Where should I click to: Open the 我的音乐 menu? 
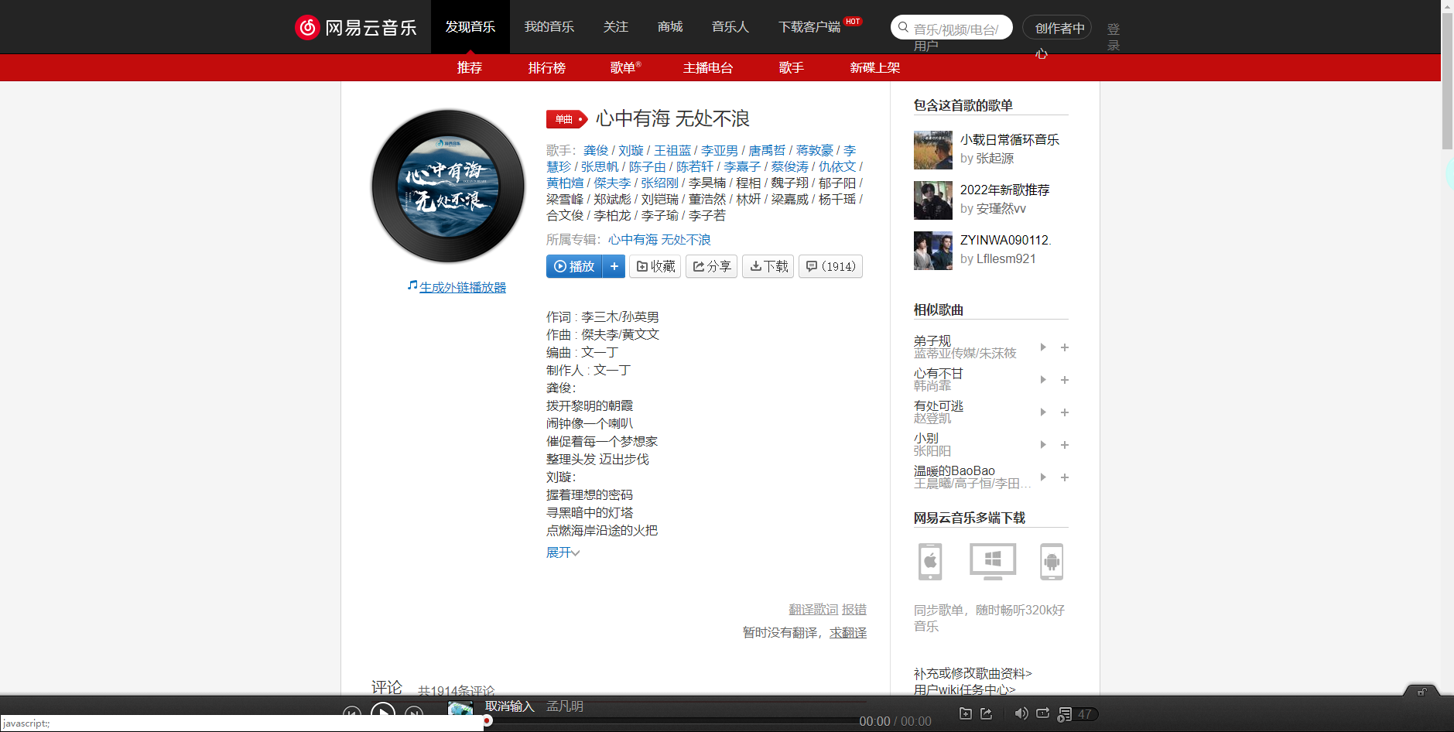click(549, 26)
